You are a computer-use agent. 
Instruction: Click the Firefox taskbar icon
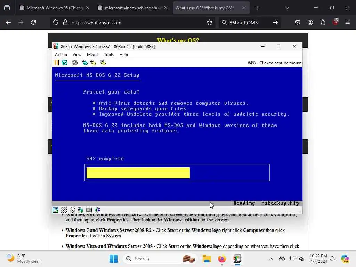click(222, 259)
